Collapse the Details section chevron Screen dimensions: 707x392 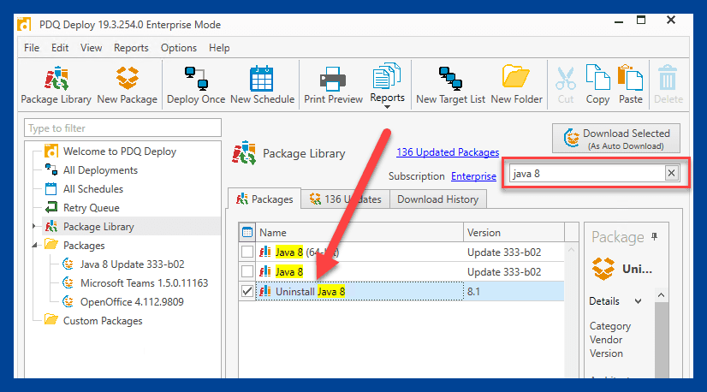638,301
